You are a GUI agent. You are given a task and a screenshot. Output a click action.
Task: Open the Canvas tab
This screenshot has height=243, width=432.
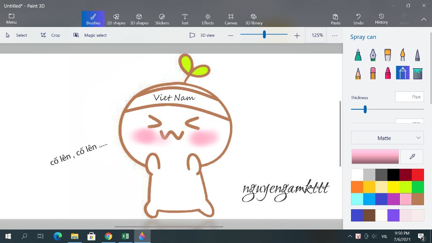point(231,19)
